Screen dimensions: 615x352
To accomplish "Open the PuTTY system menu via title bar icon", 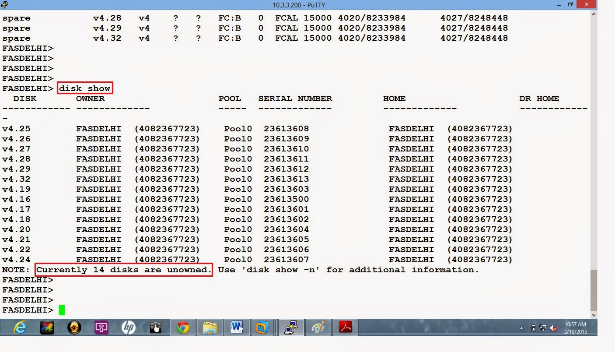I will (4, 5).
